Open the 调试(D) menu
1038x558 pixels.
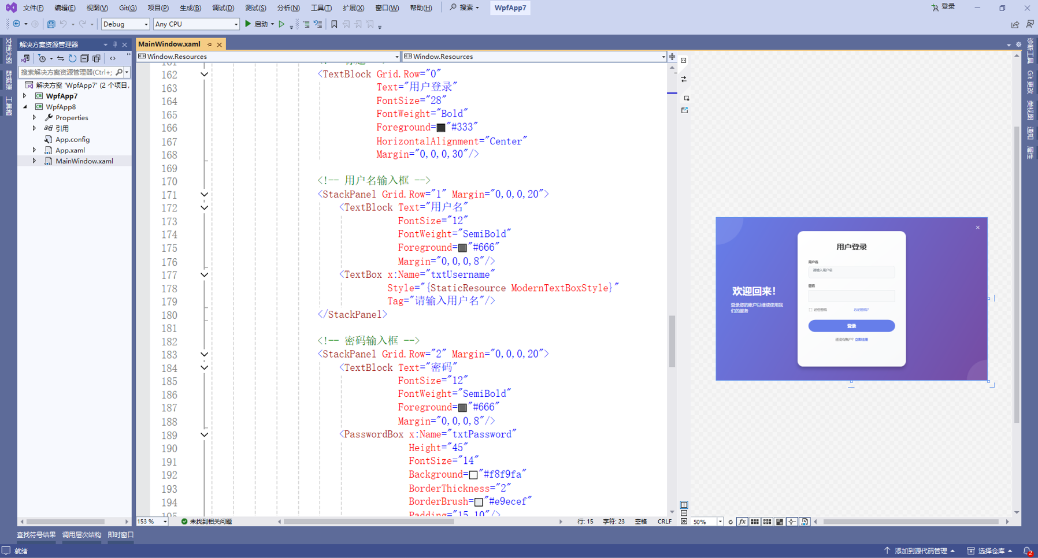tap(223, 8)
